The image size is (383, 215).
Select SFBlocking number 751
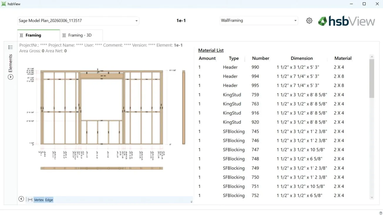255,187
